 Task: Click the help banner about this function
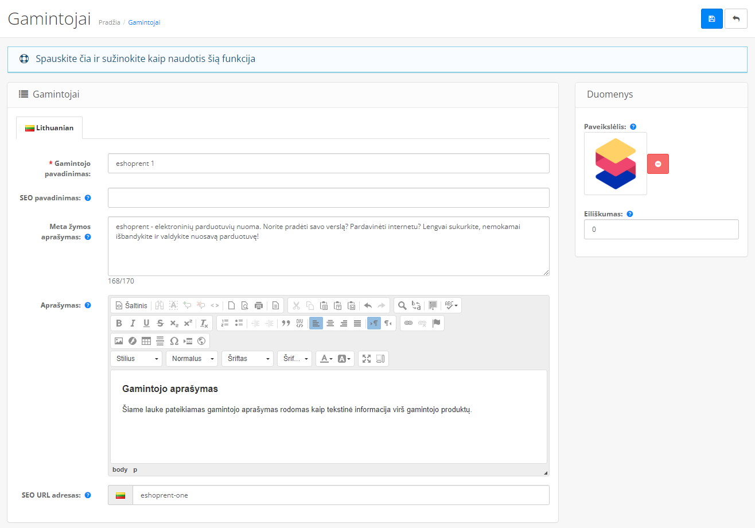pyautogui.click(x=377, y=59)
